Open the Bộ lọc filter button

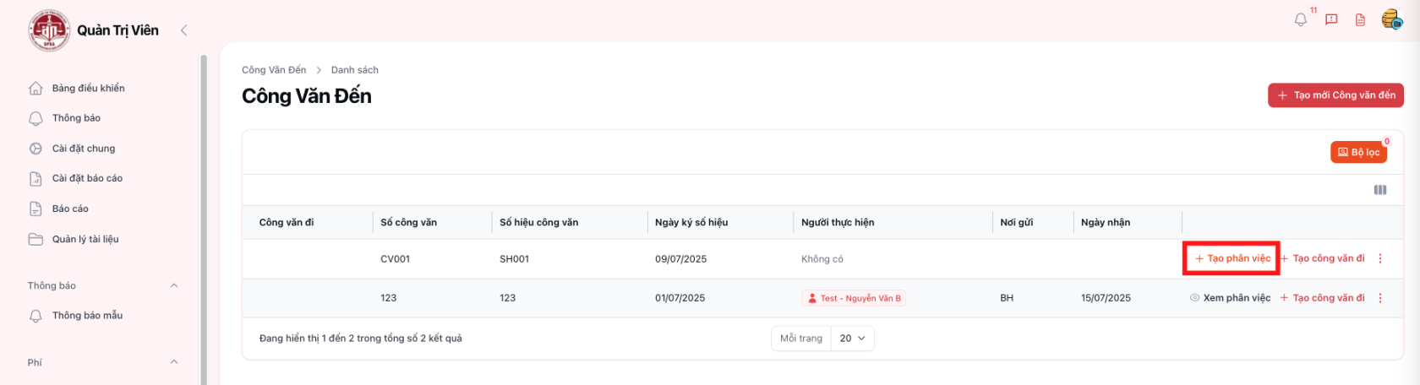pyautogui.click(x=1358, y=152)
